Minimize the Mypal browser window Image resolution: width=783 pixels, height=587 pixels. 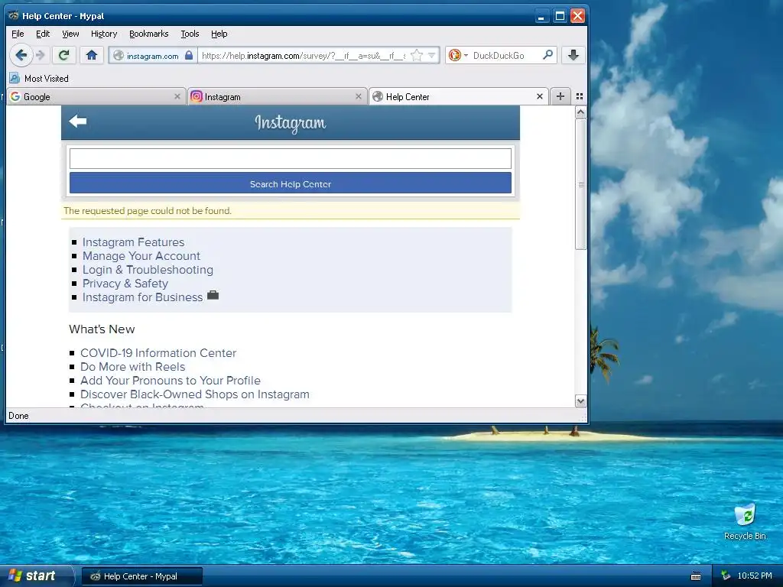coord(541,16)
